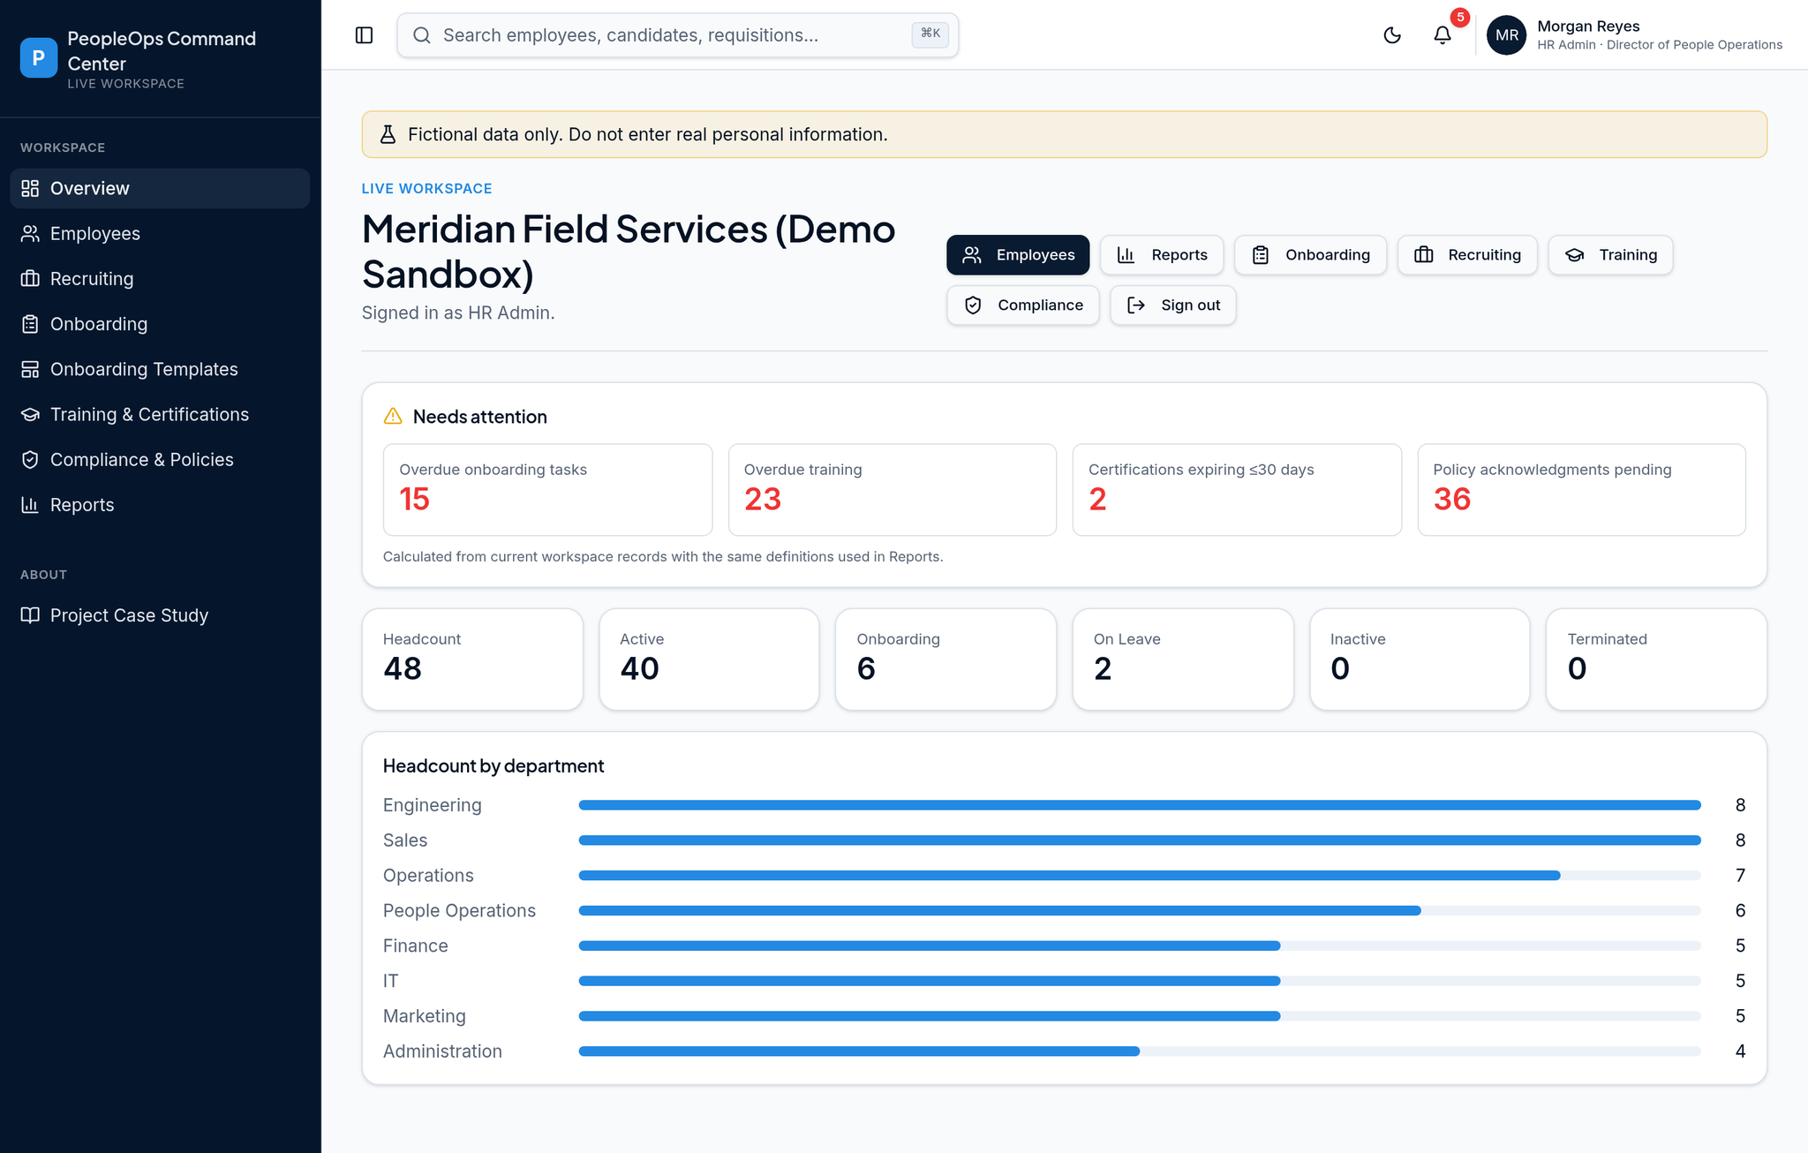1808x1153 pixels.
Task: Click the IT department label
Action: (391, 982)
